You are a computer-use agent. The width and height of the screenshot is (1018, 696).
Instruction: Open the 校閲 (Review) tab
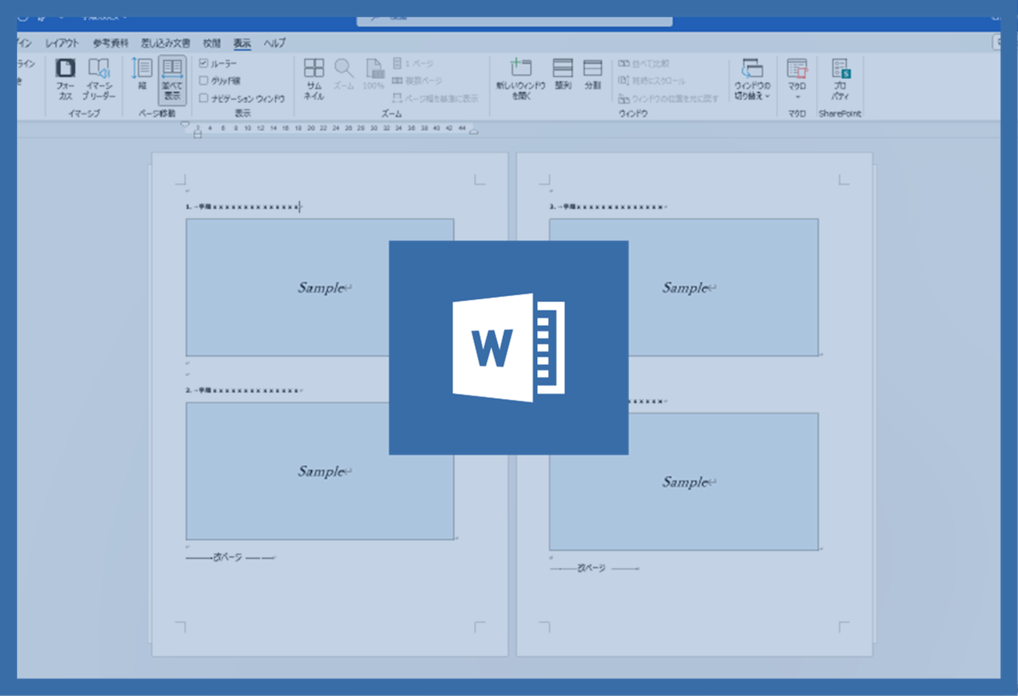click(212, 43)
